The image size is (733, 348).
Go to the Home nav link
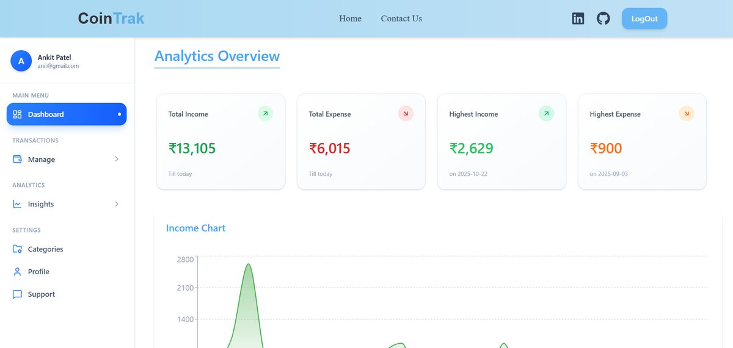point(350,18)
